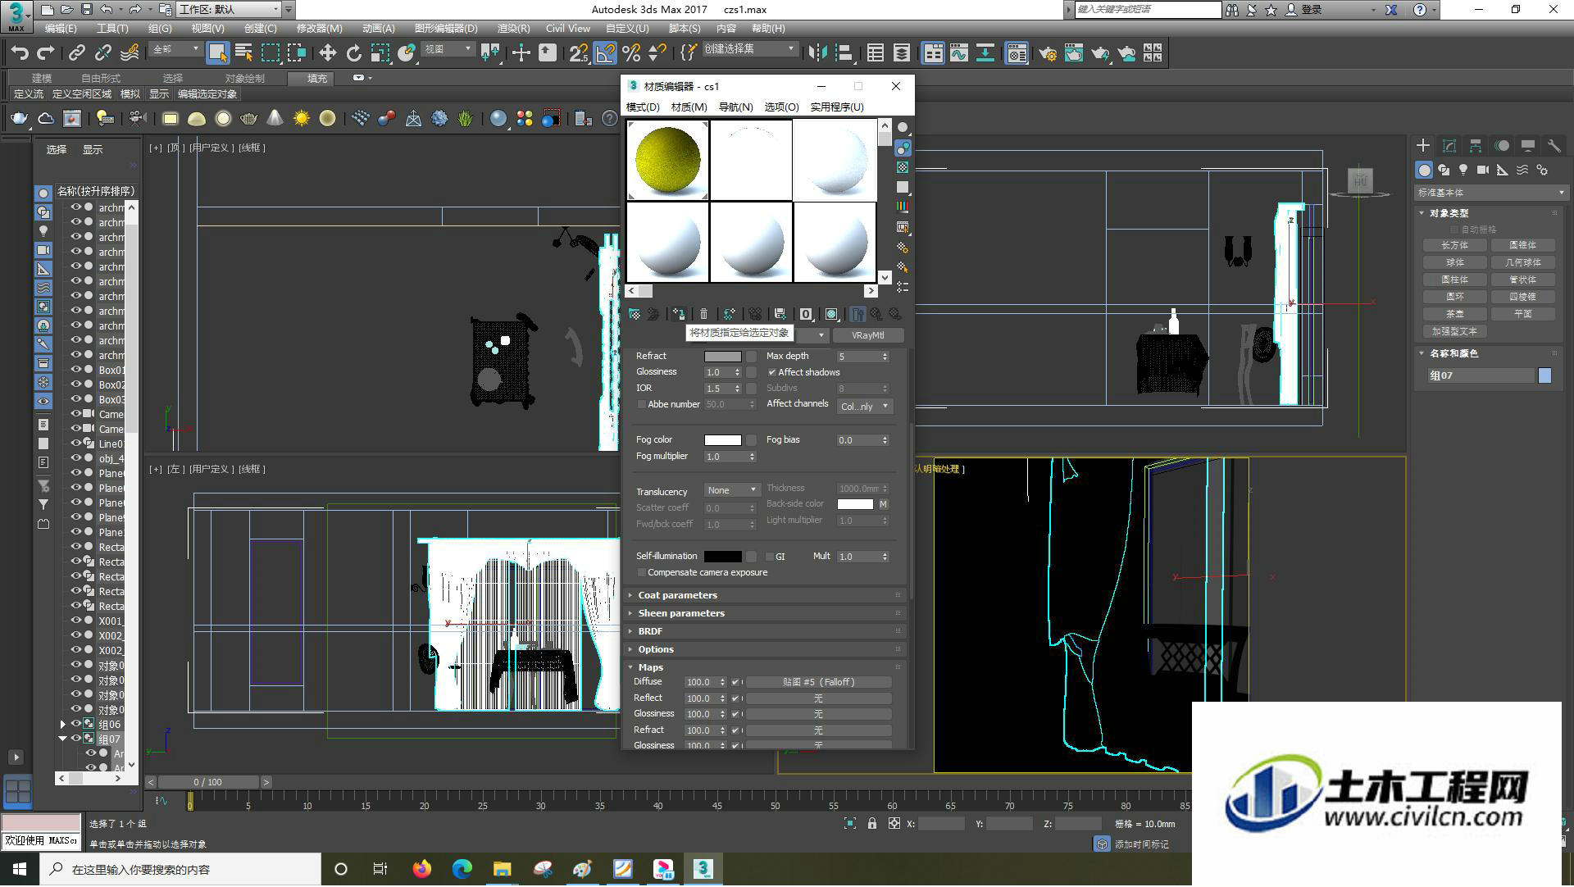Click Refract color gray swatch
1574x887 pixels.
point(723,357)
